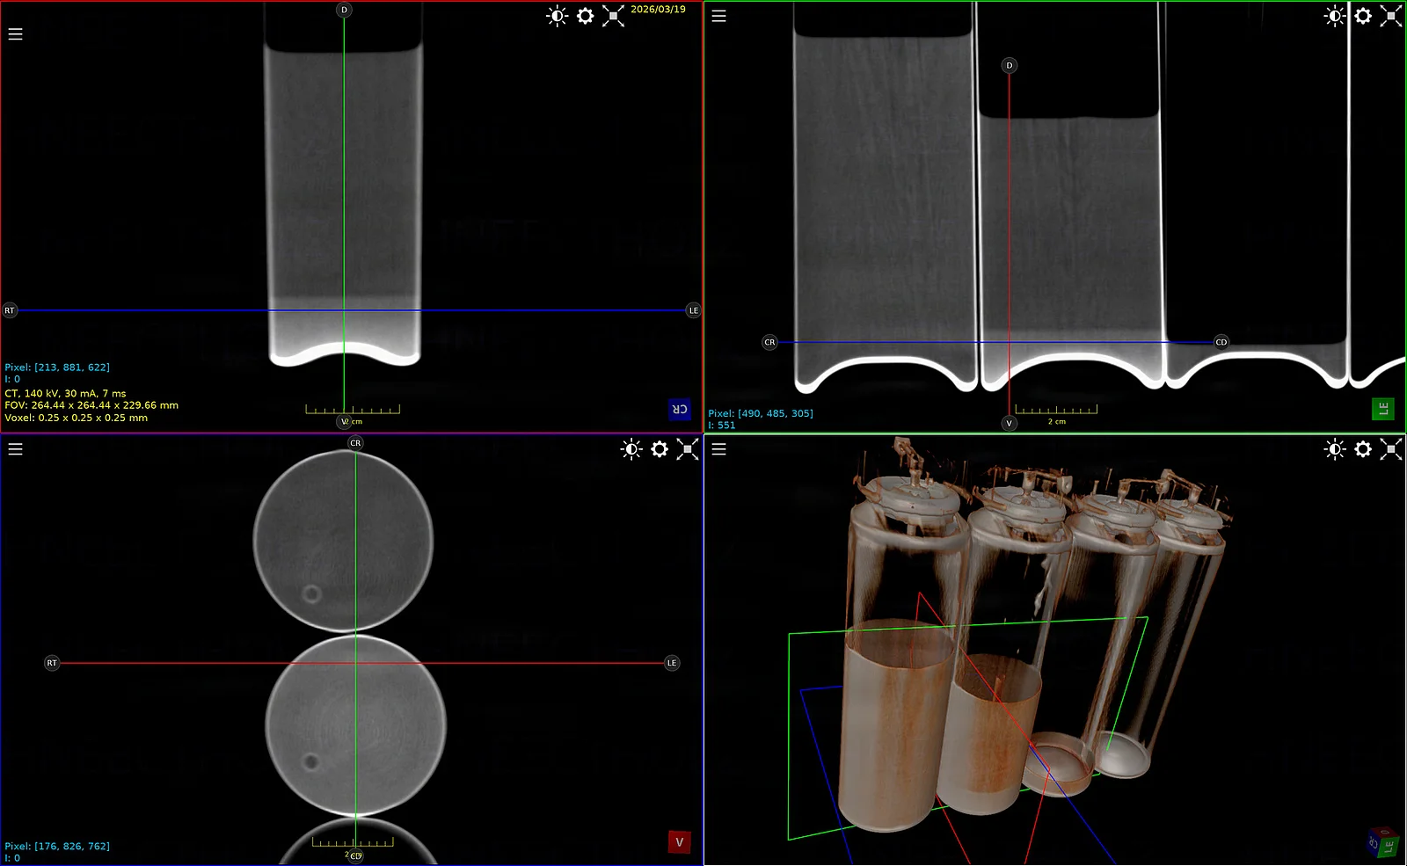
Task: Select the D handle atop the red line, top-right view
Action: click(x=1009, y=65)
